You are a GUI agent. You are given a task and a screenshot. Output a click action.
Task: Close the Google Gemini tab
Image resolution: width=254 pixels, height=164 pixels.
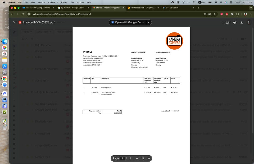[193, 8]
